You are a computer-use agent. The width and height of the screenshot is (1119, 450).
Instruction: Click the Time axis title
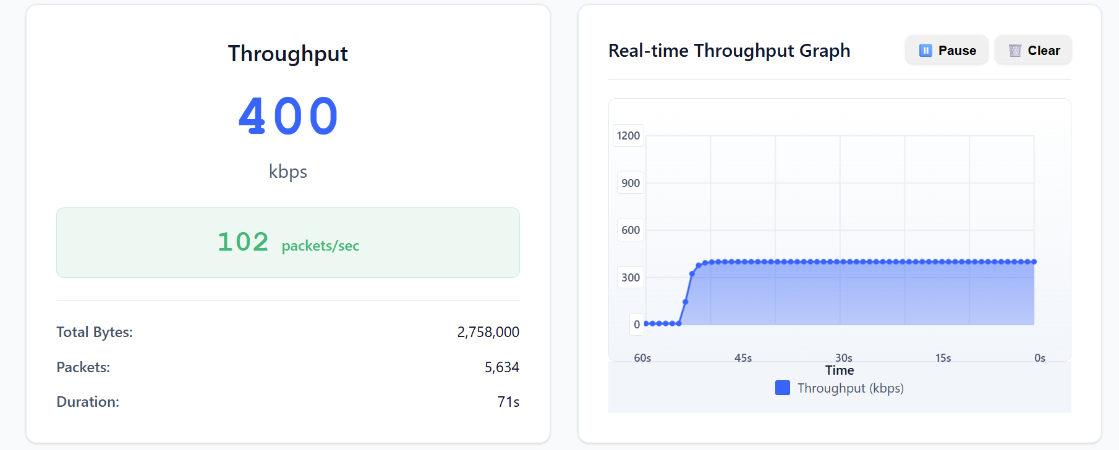840,370
